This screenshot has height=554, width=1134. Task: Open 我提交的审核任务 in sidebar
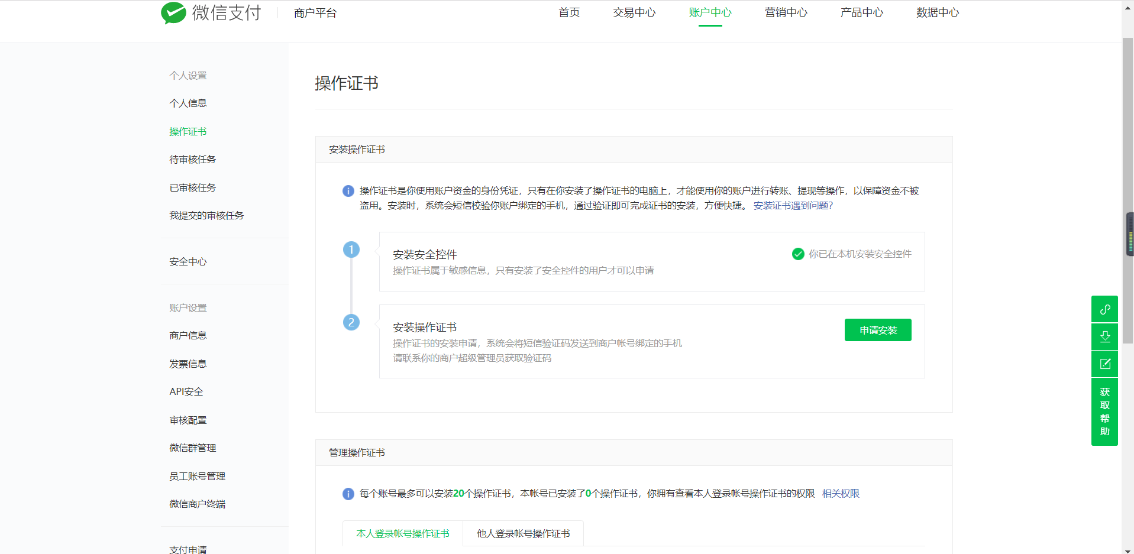206,216
